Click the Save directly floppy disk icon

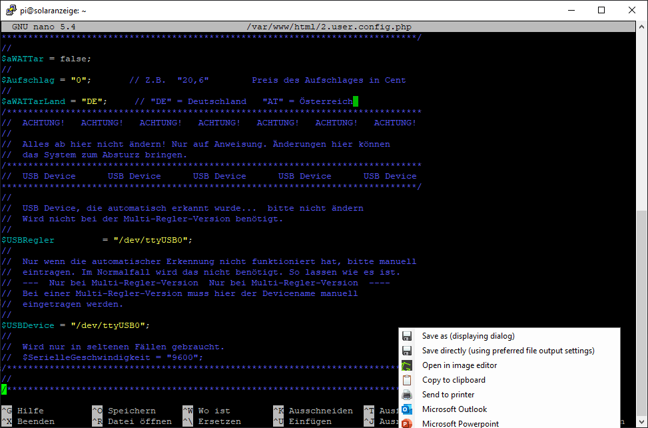pos(408,351)
